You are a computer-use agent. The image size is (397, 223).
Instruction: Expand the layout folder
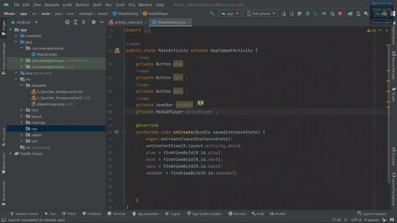tap(22, 116)
